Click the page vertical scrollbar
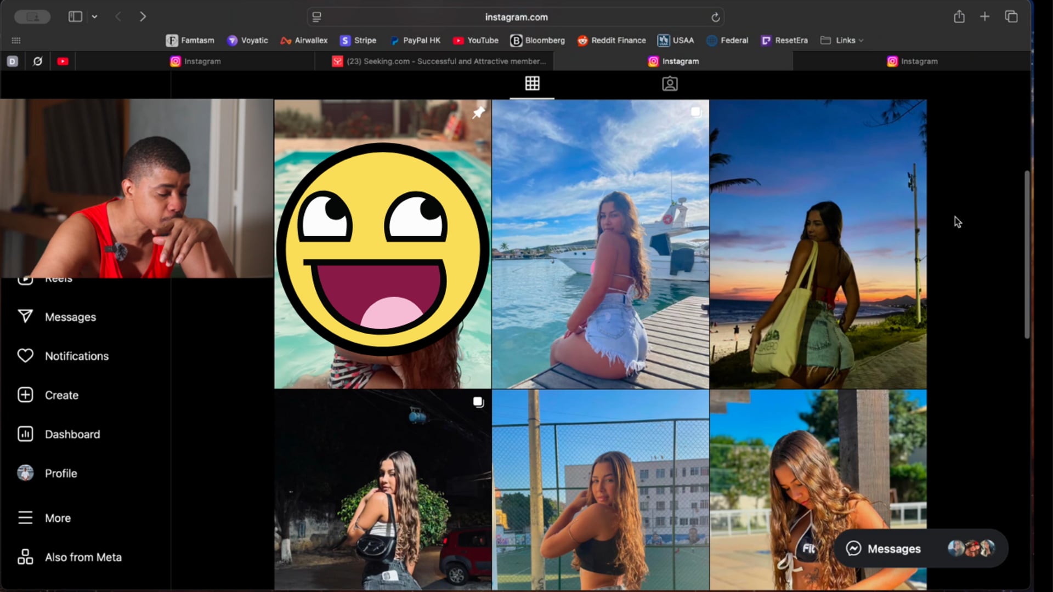1053x592 pixels. (x=1027, y=255)
